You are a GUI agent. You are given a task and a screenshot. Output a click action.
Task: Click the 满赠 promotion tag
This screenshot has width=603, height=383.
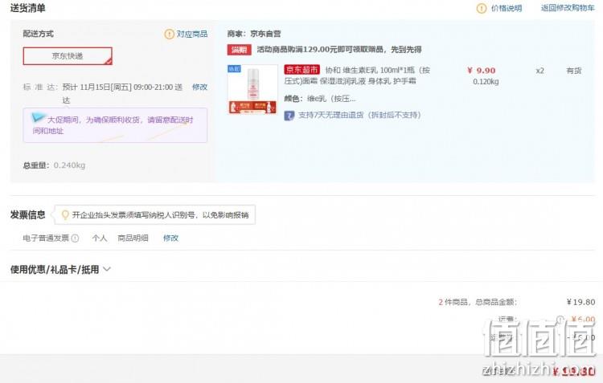point(239,50)
